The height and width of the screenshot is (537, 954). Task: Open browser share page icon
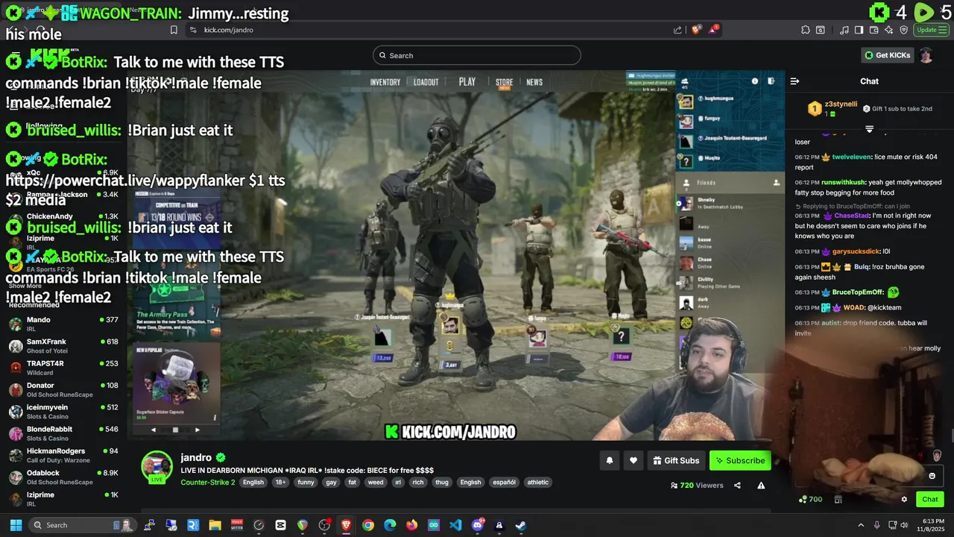tap(677, 30)
